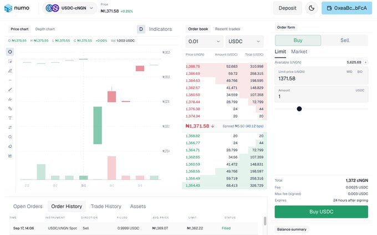Click bid price 1,358.55 in order book

pyautogui.click(x=192, y=171)
